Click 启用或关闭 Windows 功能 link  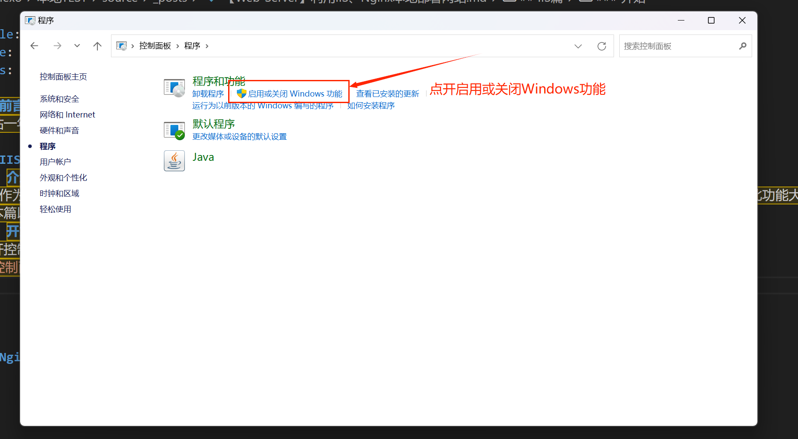coord(295,94)
